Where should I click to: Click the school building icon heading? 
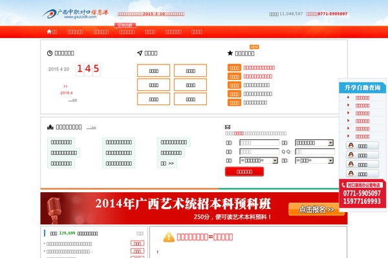coord(50,127)
